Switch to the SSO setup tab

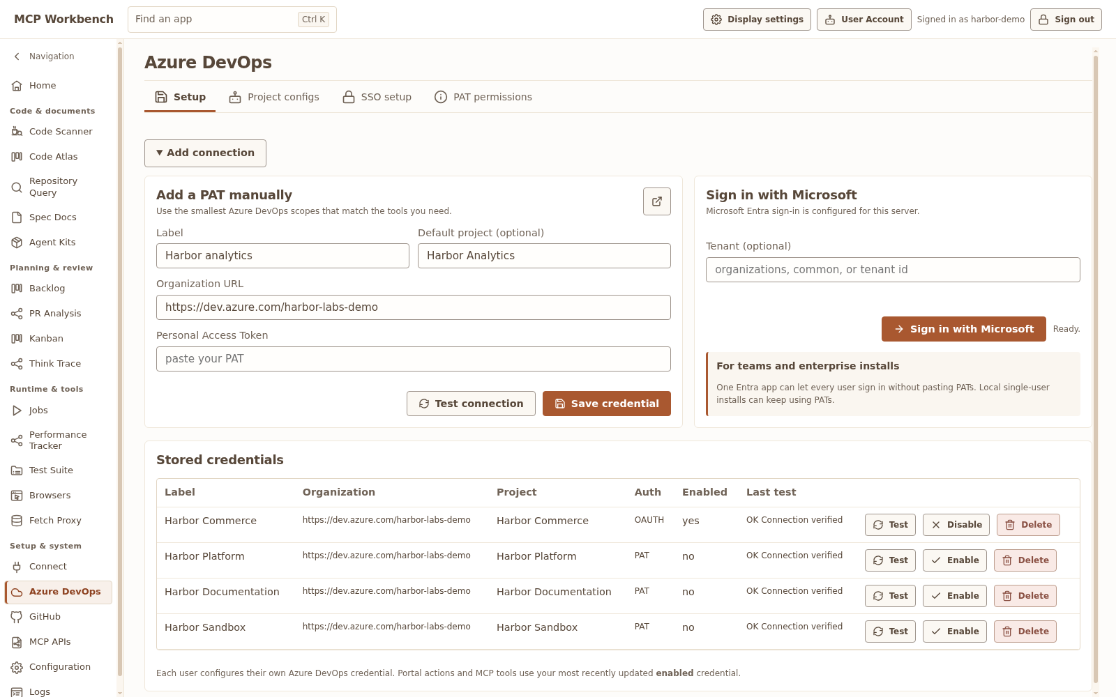(x=377, y=98)
